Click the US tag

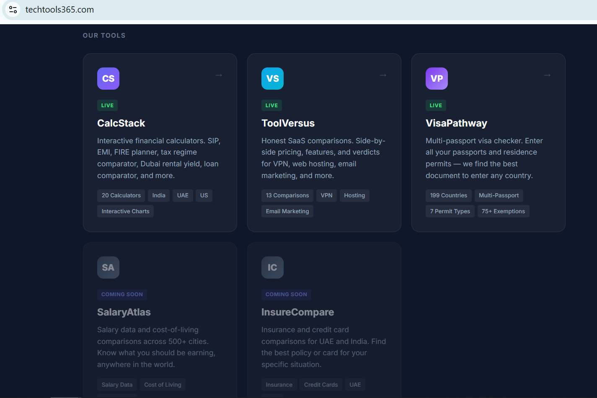[204, 195]
